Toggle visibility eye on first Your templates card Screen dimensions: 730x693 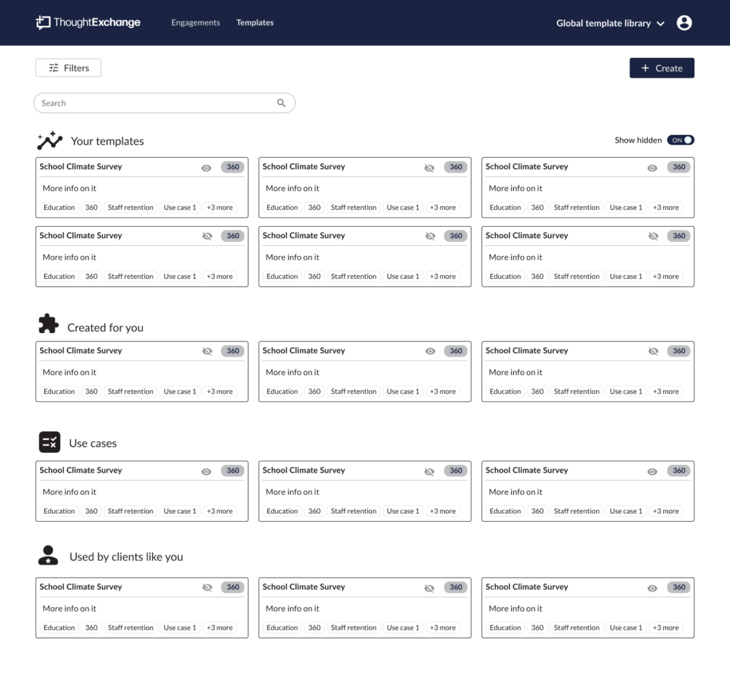[206, 168]
